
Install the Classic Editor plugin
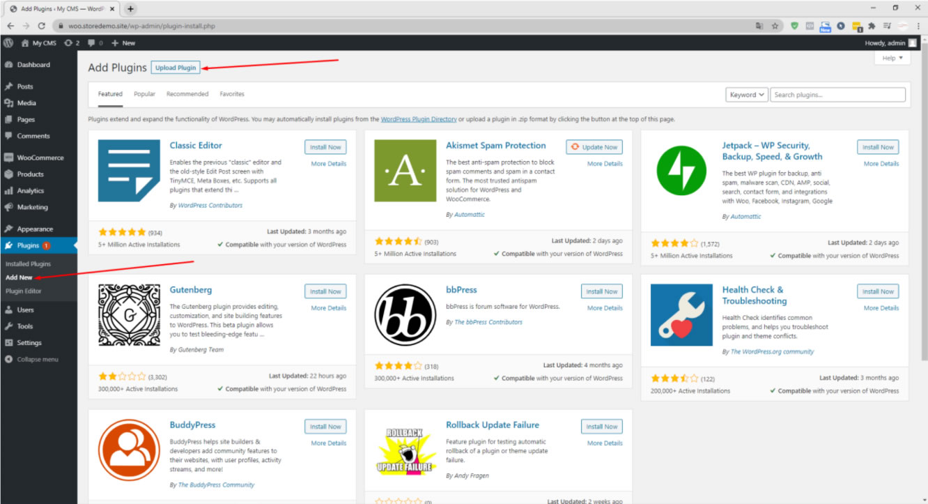pyautogui.click(x=325, y=147)
